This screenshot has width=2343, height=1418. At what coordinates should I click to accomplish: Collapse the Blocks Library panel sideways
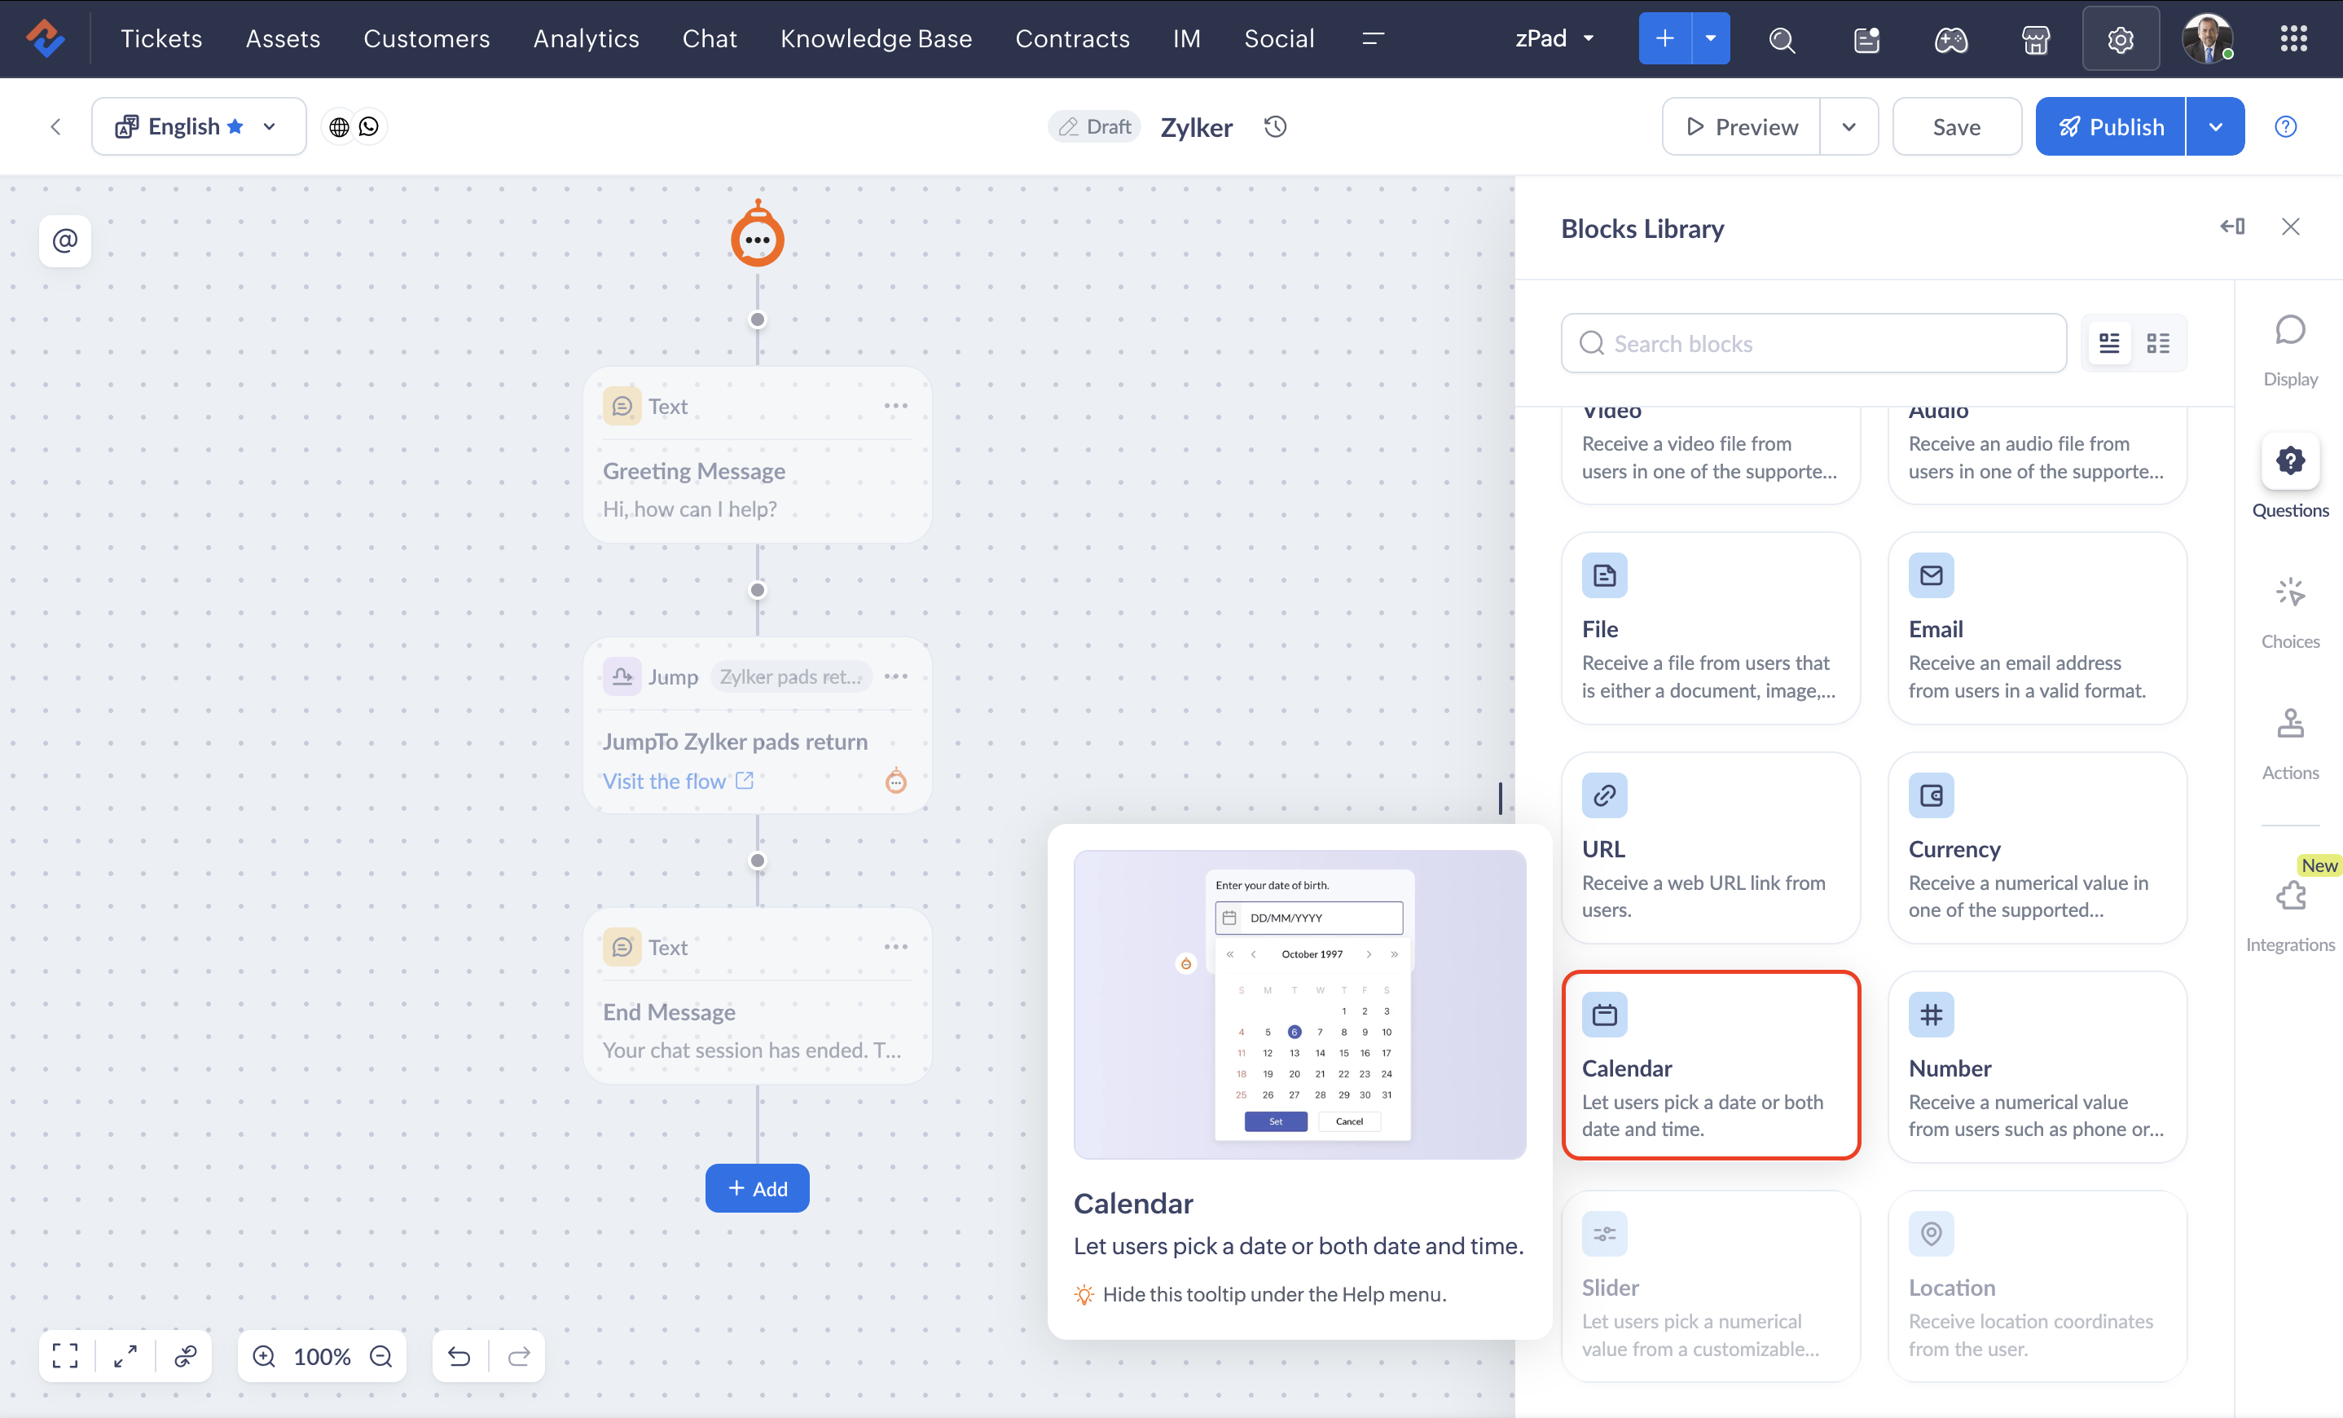(x=2231, y=227)
